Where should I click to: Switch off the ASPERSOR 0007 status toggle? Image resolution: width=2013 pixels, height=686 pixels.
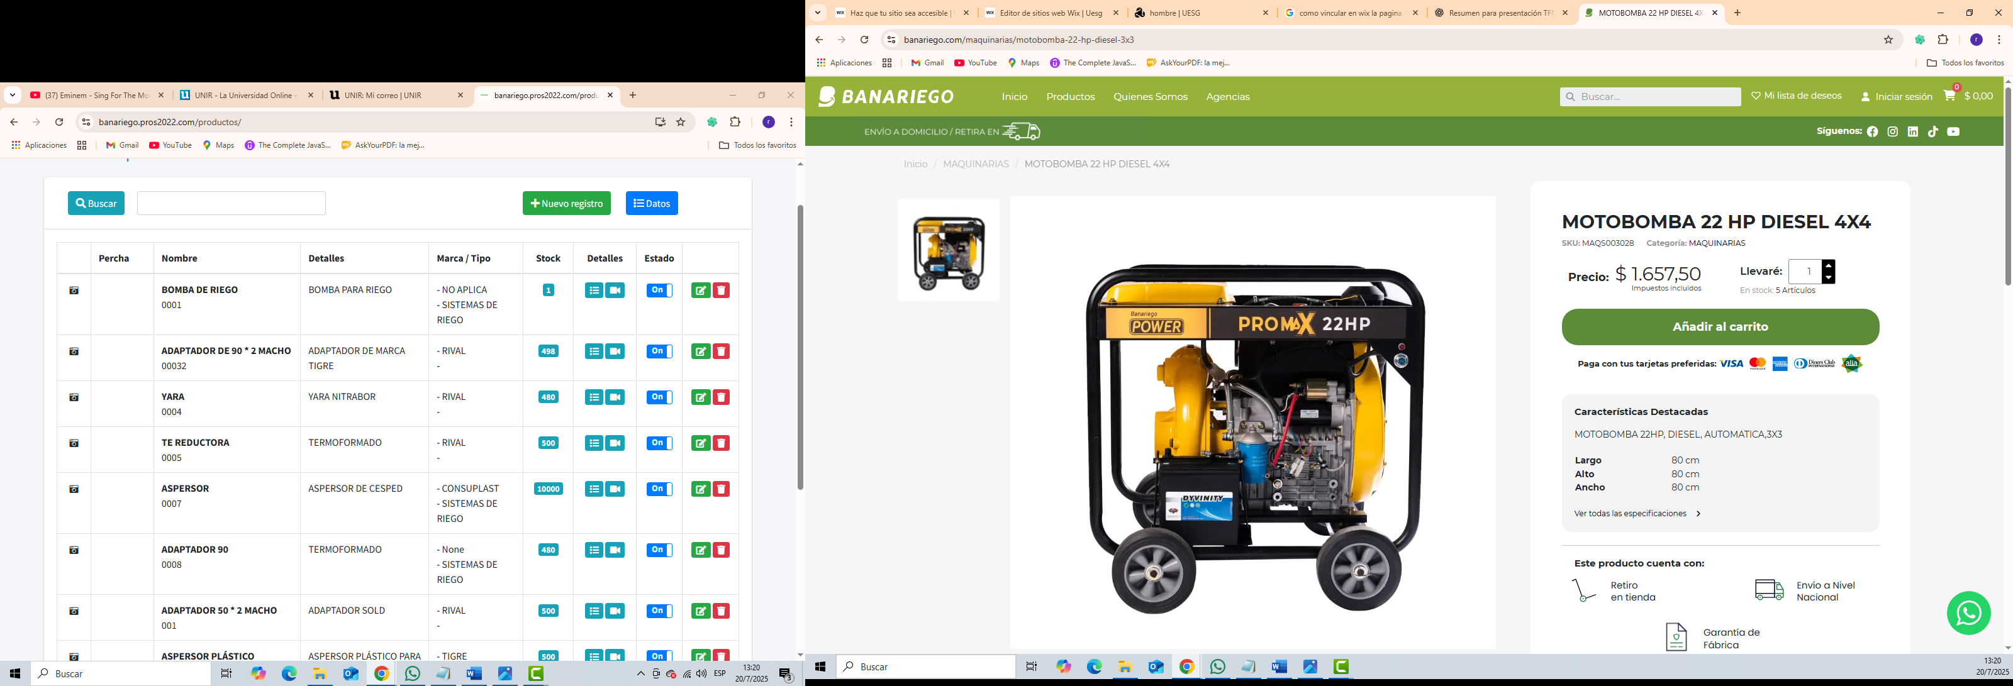[659, 489]
